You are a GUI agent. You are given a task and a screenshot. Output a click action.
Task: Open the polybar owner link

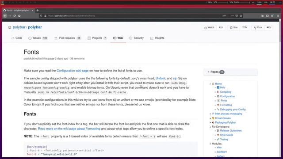point(19,27)
